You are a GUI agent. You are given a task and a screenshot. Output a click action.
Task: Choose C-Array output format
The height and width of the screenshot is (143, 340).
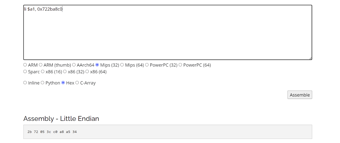tap(77, 83)
